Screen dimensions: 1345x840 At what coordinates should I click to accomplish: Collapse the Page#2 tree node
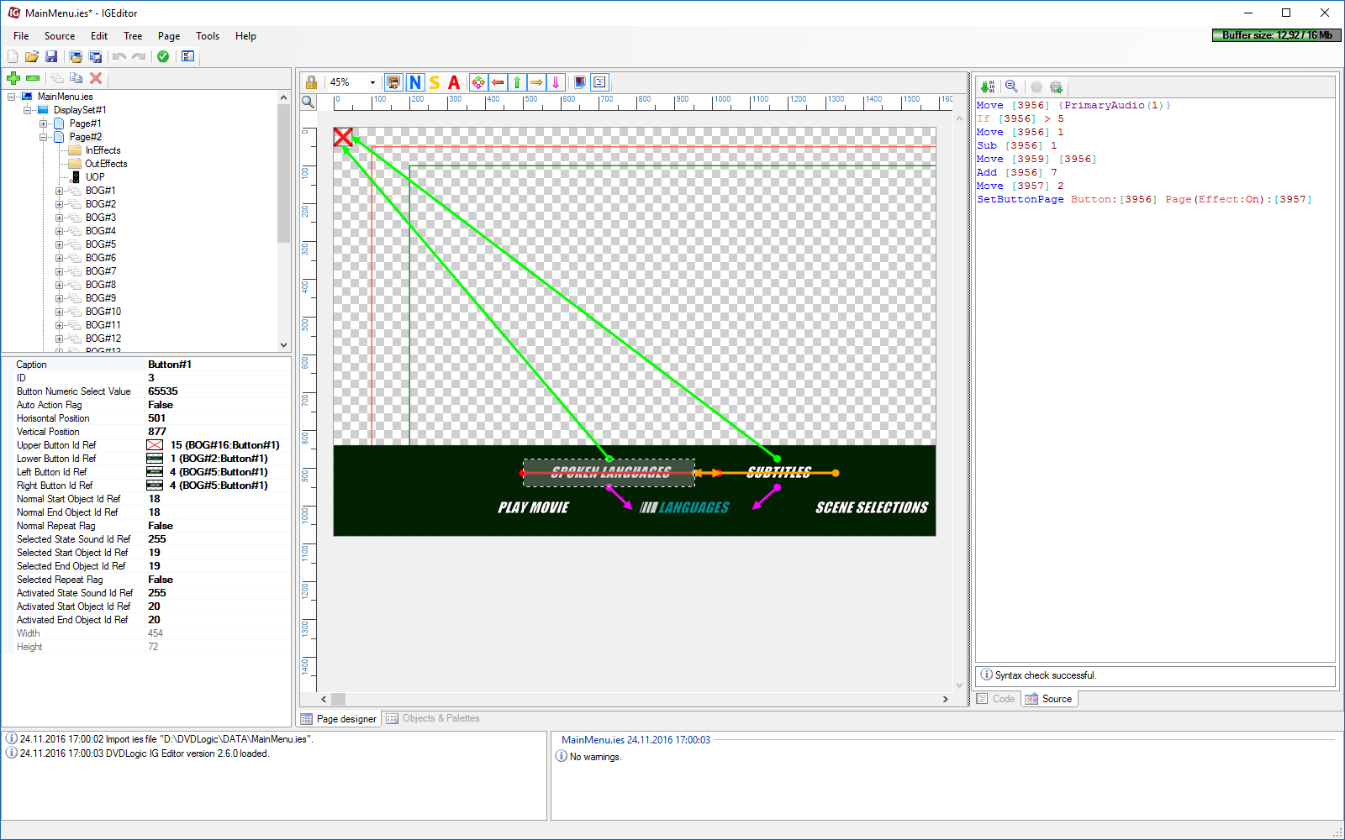44,137
